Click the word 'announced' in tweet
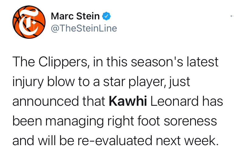 tap(45, 101)
